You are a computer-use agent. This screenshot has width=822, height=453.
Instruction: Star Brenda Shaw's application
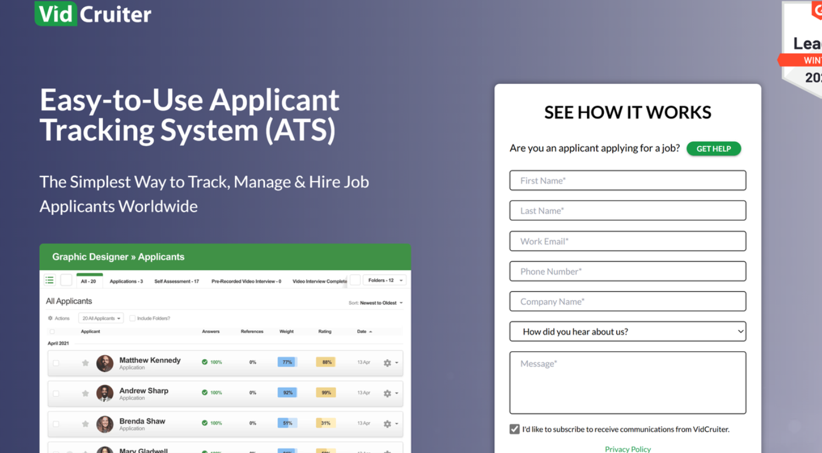pos(85,424)
